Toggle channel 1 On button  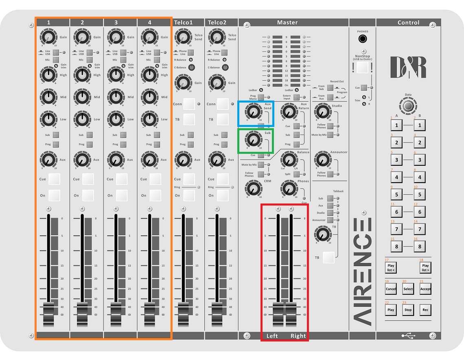pyautogui.click(x=54, y=195)
